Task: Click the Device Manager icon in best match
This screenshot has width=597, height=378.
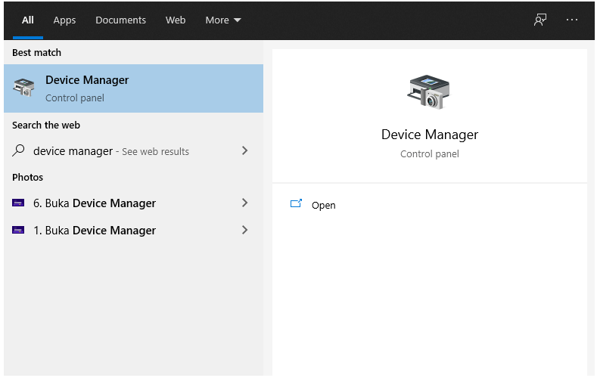Action: [x=23, y=87]
